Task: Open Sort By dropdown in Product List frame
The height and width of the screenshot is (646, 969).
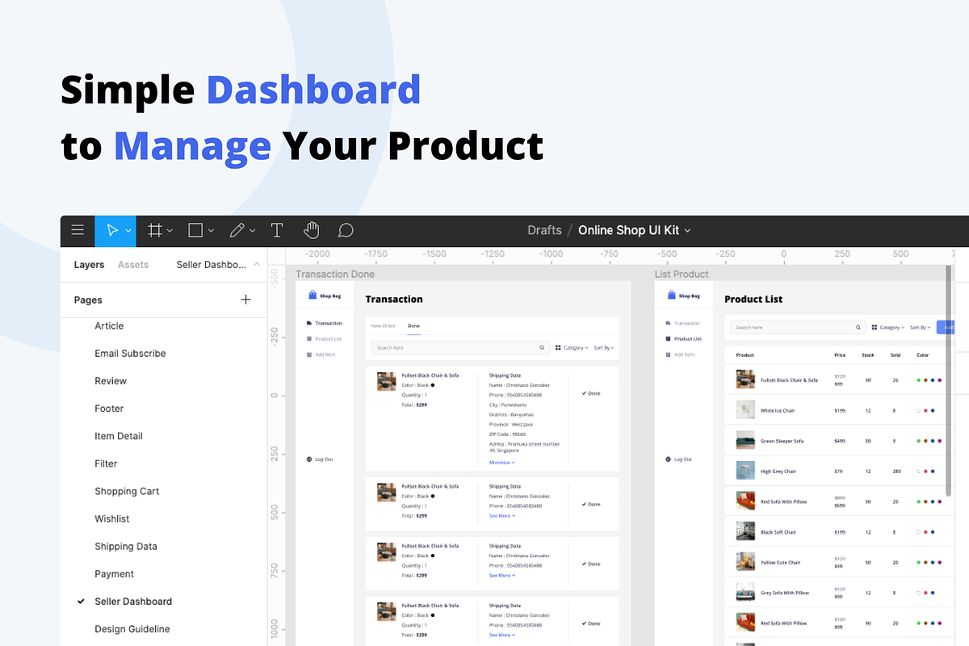Action: (x=921, y=328)
